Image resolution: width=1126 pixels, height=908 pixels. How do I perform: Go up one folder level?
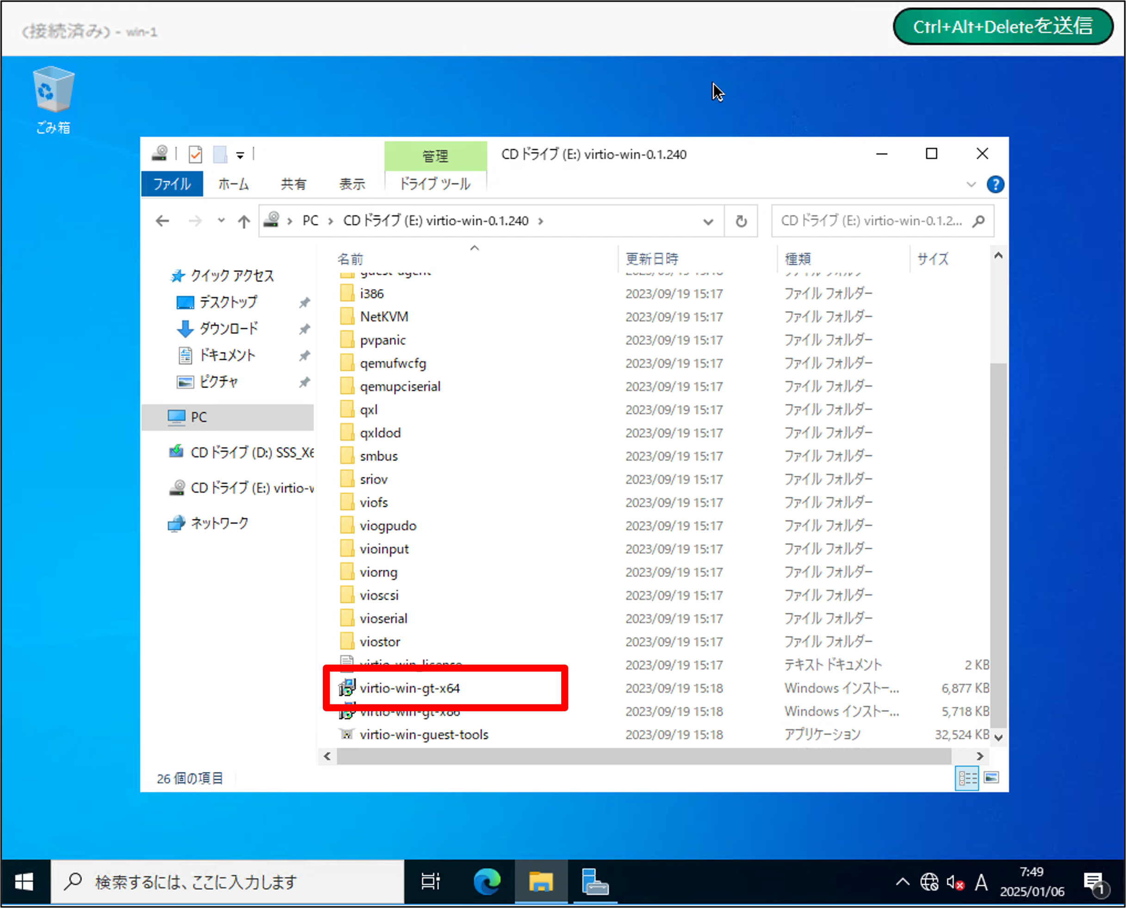pos(244,221)
